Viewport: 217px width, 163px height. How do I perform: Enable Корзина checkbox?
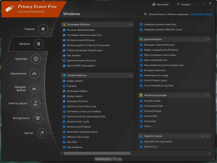click(x=64, y=86)
